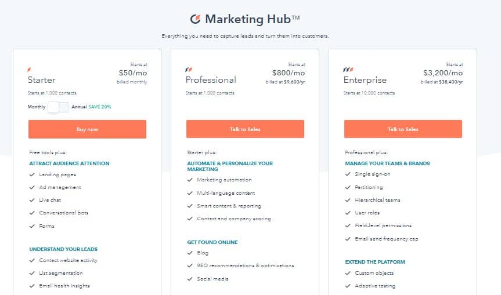Click Extend the Platform section heading

[374, 262]
